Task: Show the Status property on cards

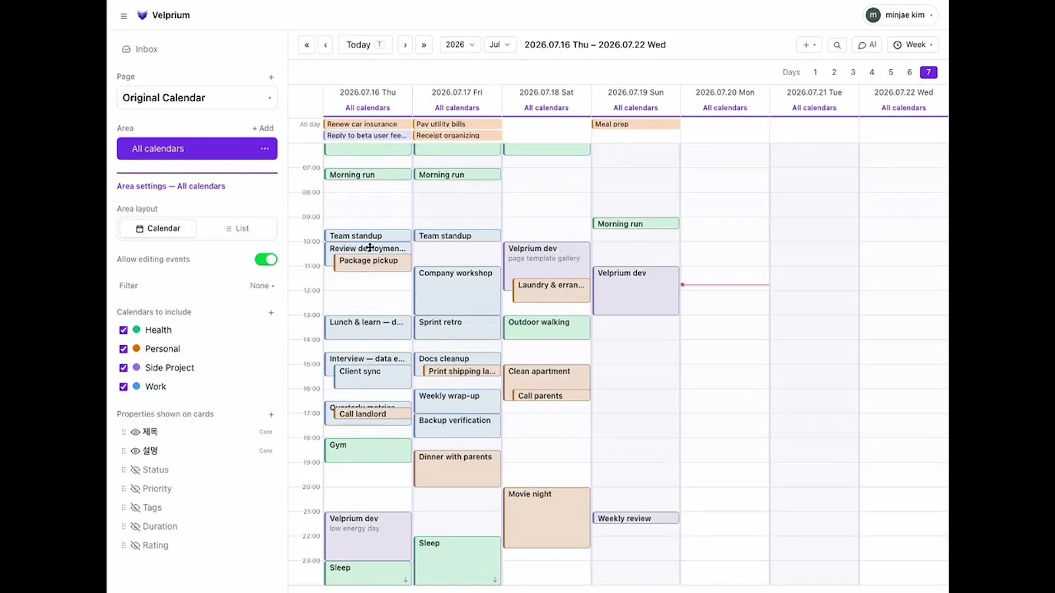Action: point(135,470)
